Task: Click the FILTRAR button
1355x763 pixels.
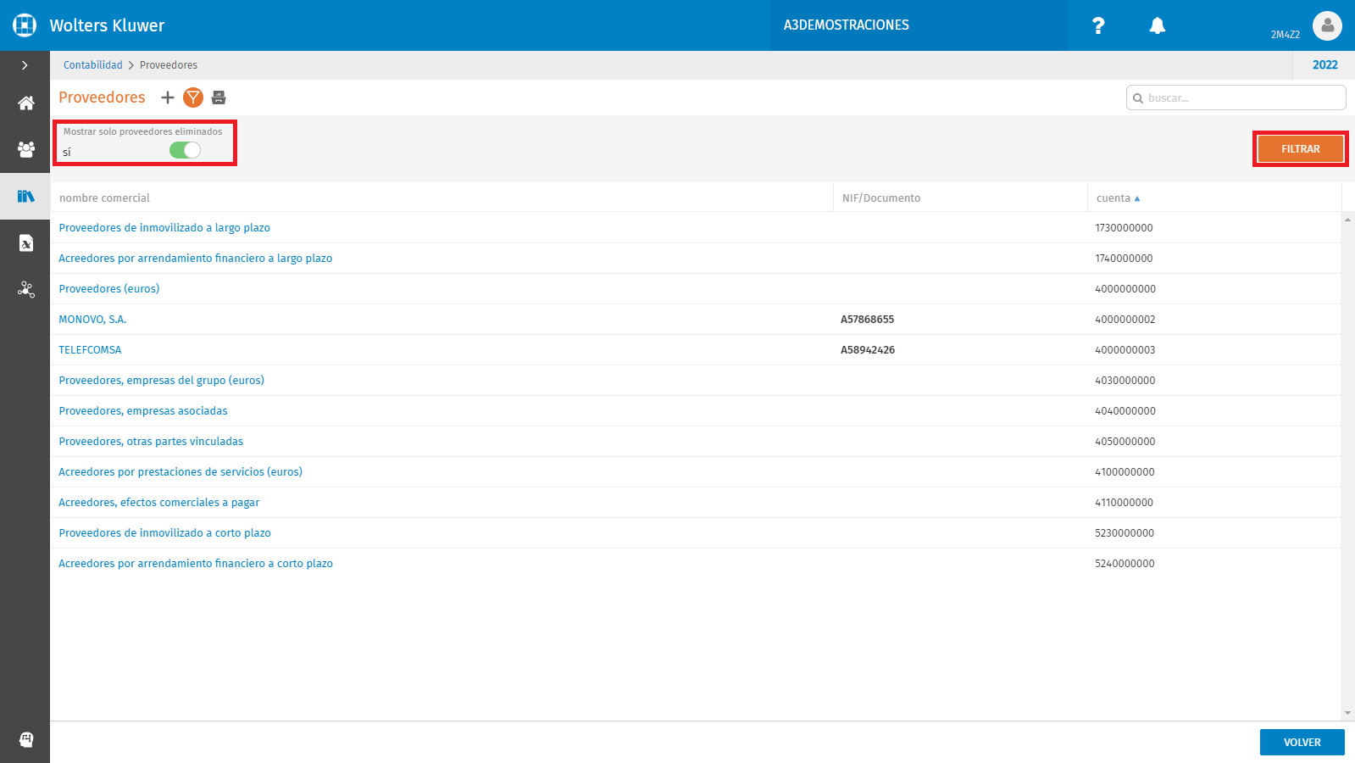Action: (1301, 149)
